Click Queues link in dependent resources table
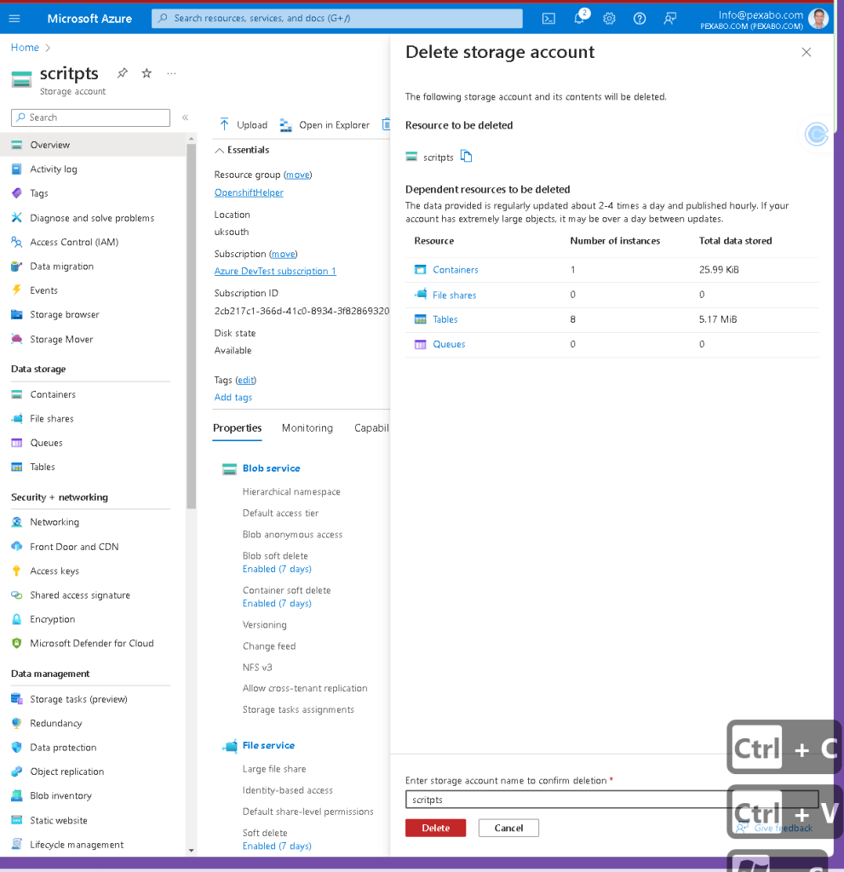The image size is (844, 872). tap(449, 344)
